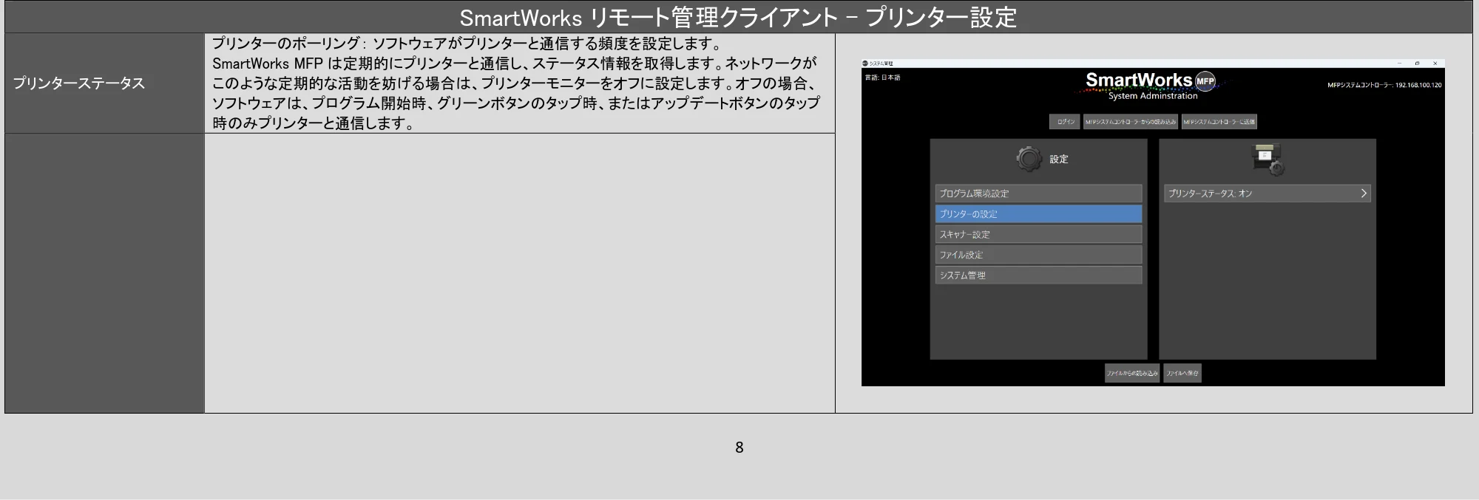Click the page number 8
Viewport: 1479px width, 500px height.
click(739, 448)
